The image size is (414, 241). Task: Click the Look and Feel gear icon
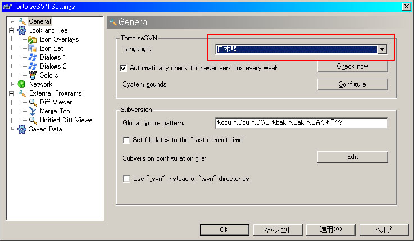point(22,30)
